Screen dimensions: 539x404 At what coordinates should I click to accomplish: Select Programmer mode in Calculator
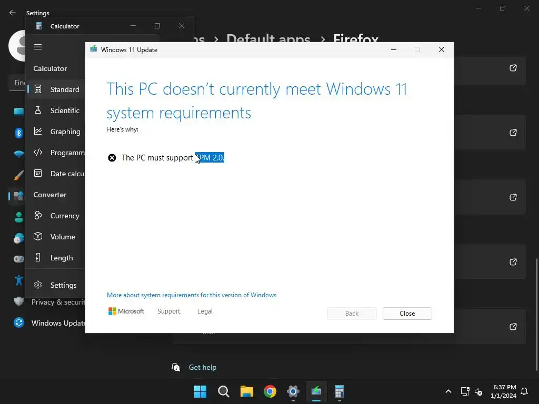point(56,153)
